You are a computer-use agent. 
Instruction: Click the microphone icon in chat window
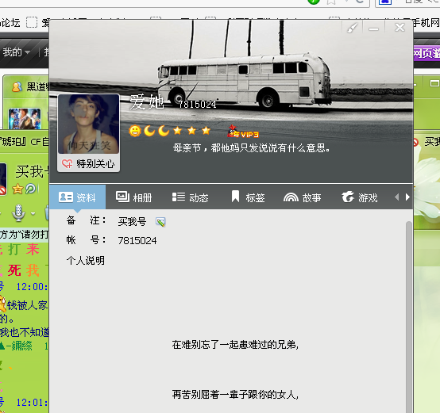(x=18, y=213)
